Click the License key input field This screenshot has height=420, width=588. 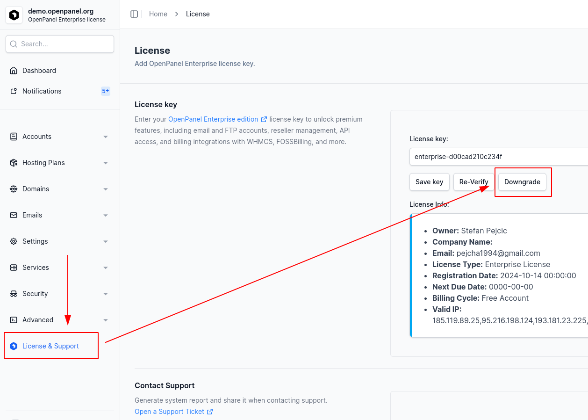coord(498,157)
